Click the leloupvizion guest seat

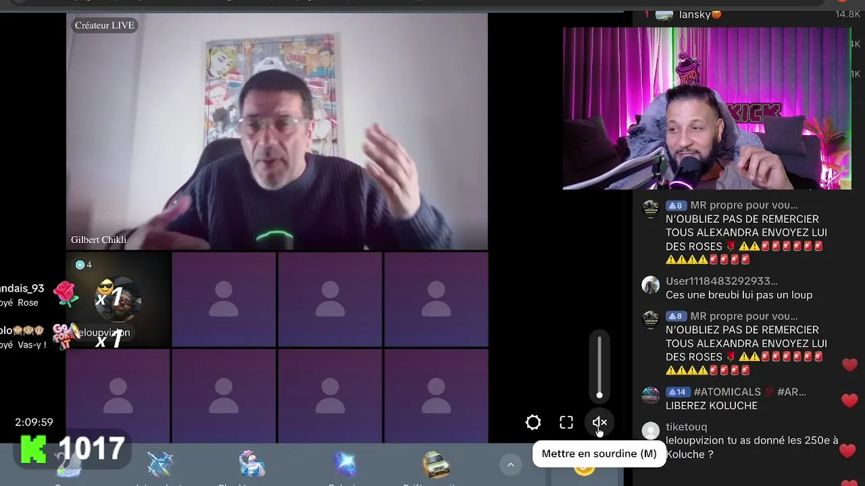click(x=118, y=300)
